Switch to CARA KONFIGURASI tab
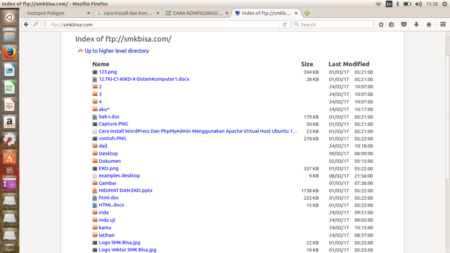 tap(197, 13)
